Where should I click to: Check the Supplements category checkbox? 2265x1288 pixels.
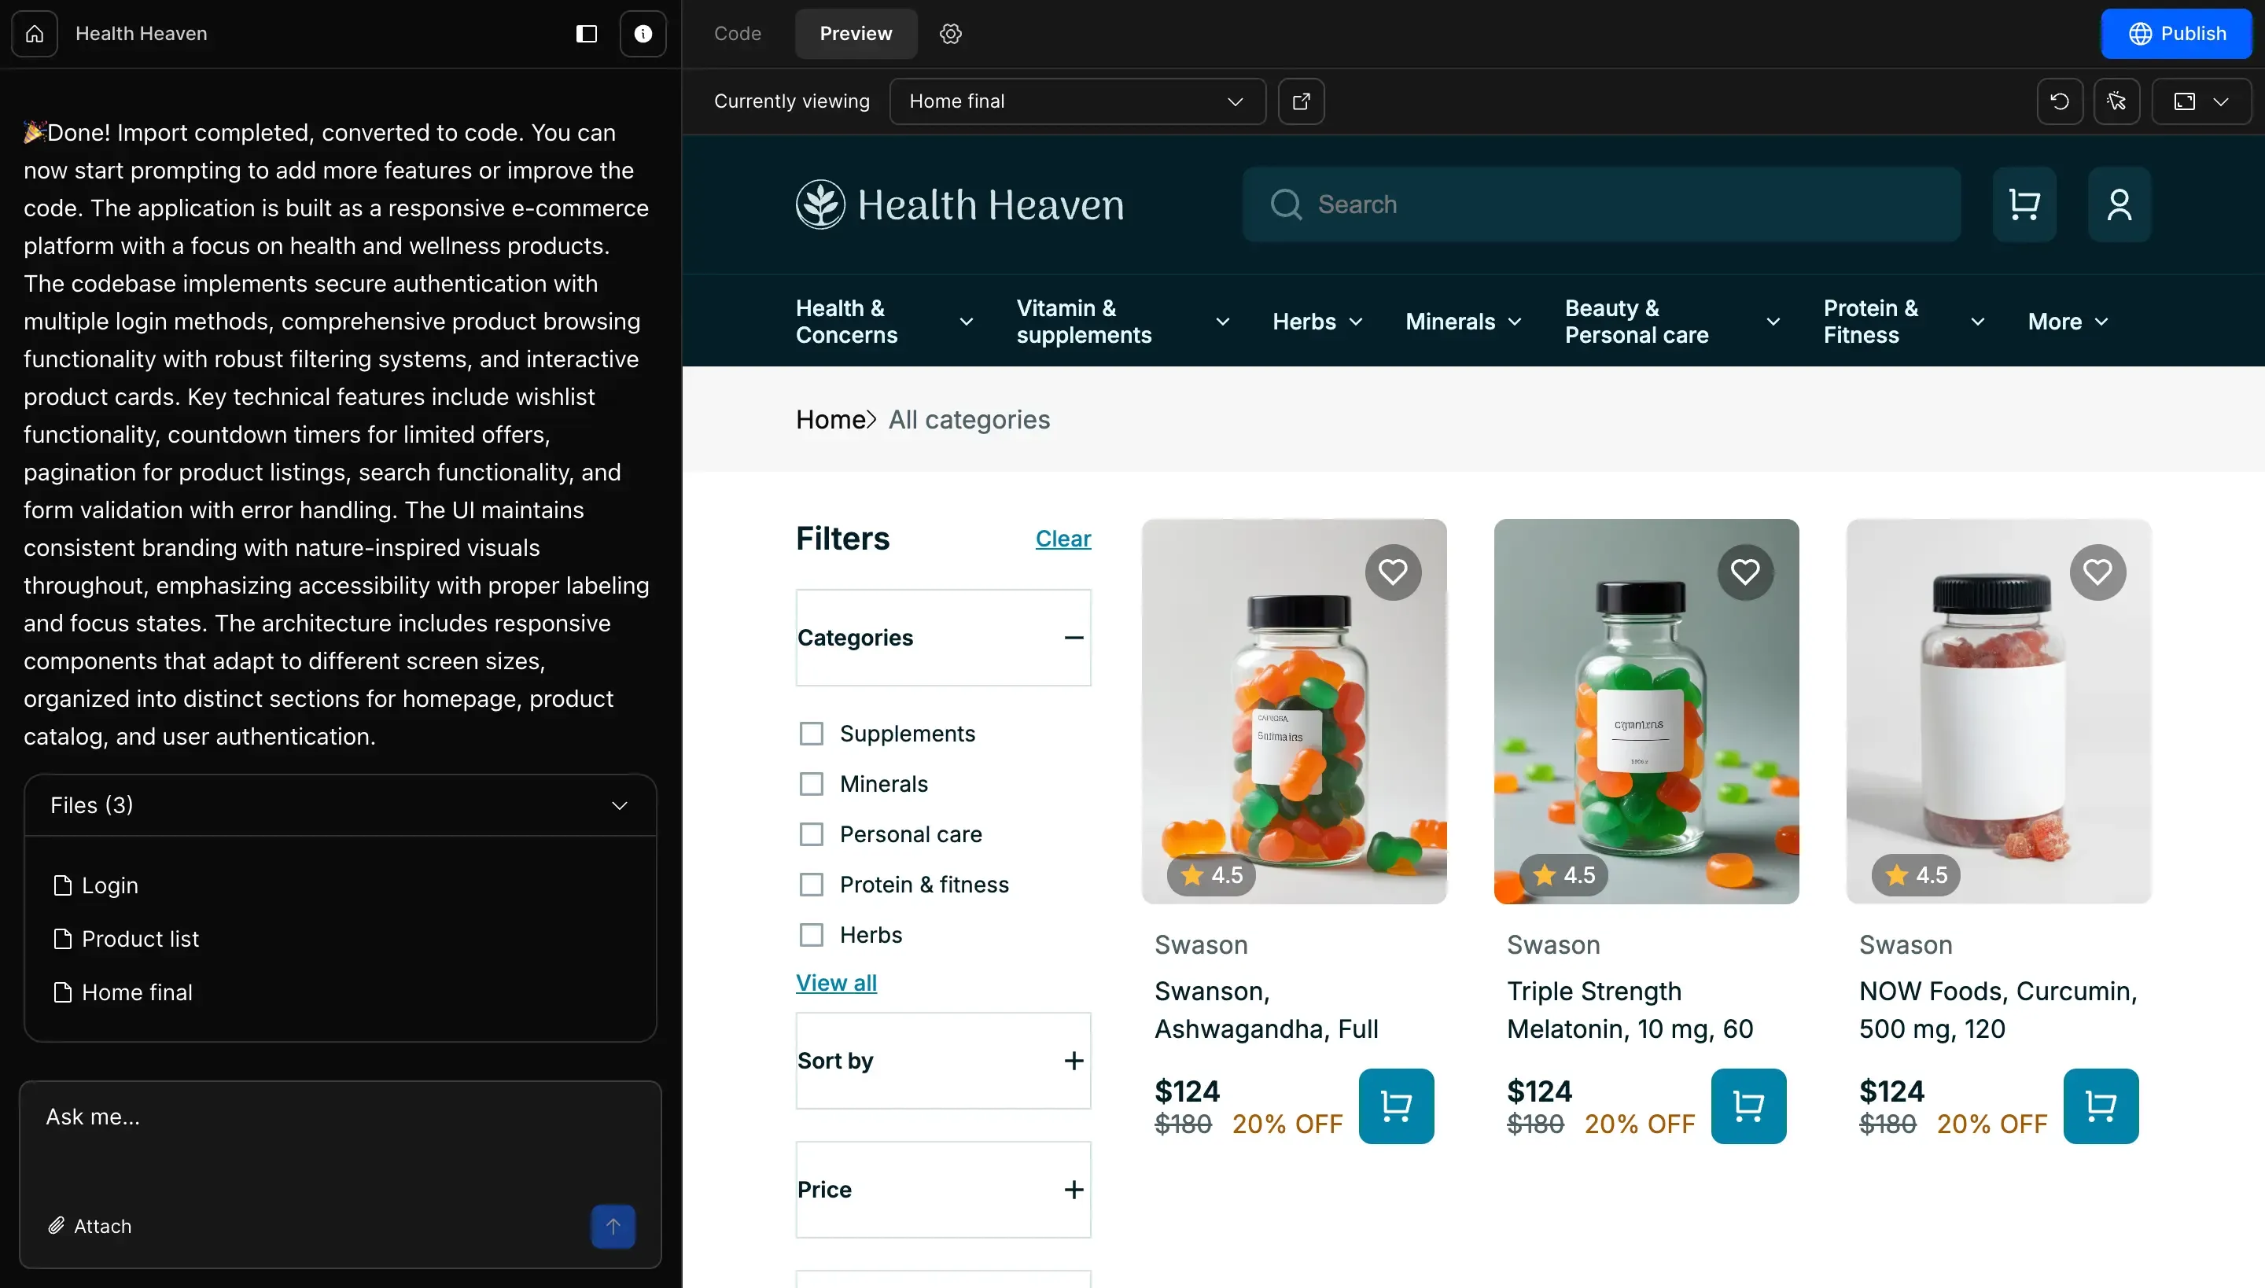812,734
